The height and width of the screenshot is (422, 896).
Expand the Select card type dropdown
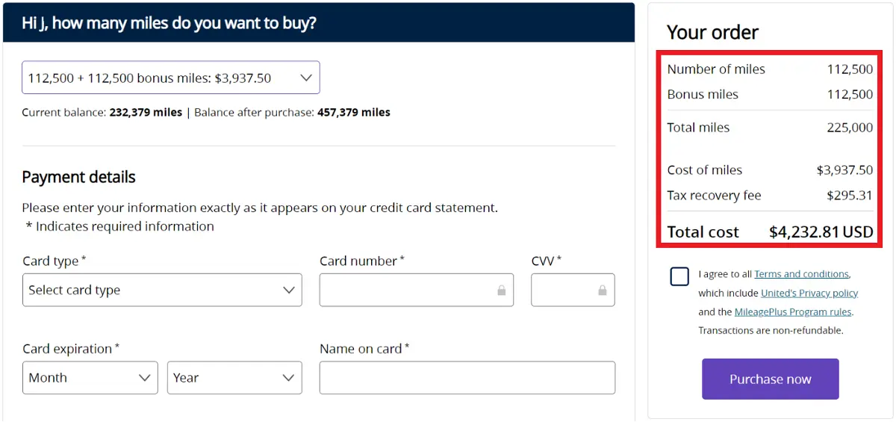[162, 290]
